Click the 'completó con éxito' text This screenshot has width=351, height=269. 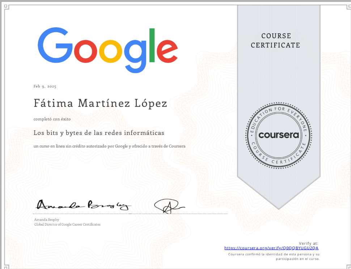tap(52, 119)
